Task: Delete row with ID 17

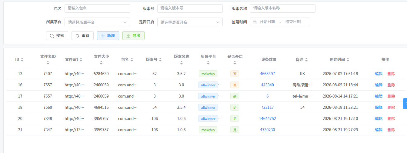Action: [391, 96]
